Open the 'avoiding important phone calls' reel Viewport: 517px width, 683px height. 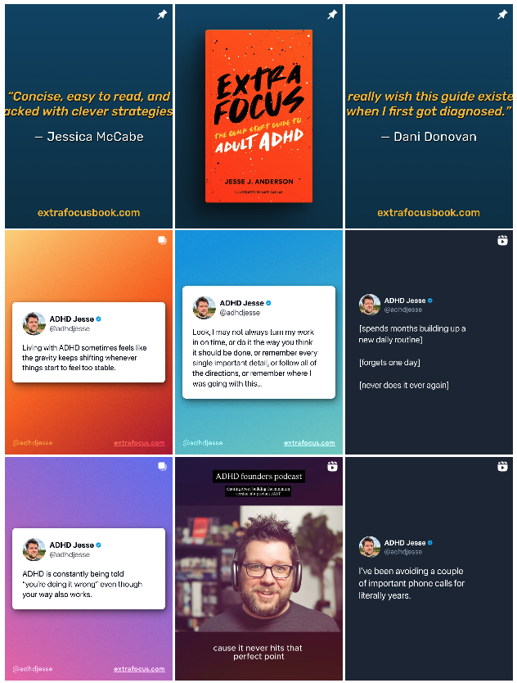[429, 568]
